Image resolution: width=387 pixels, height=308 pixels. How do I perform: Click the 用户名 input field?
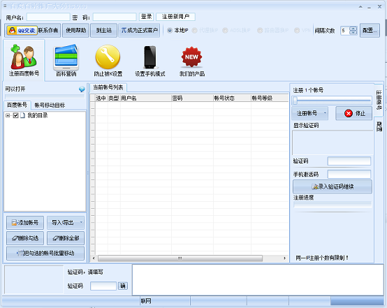click(48, 17)
